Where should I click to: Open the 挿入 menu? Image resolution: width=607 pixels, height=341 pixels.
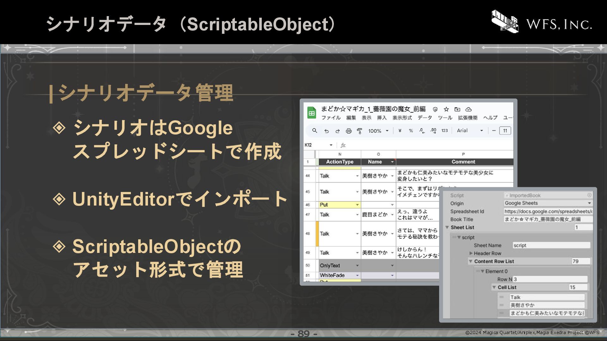382,118
